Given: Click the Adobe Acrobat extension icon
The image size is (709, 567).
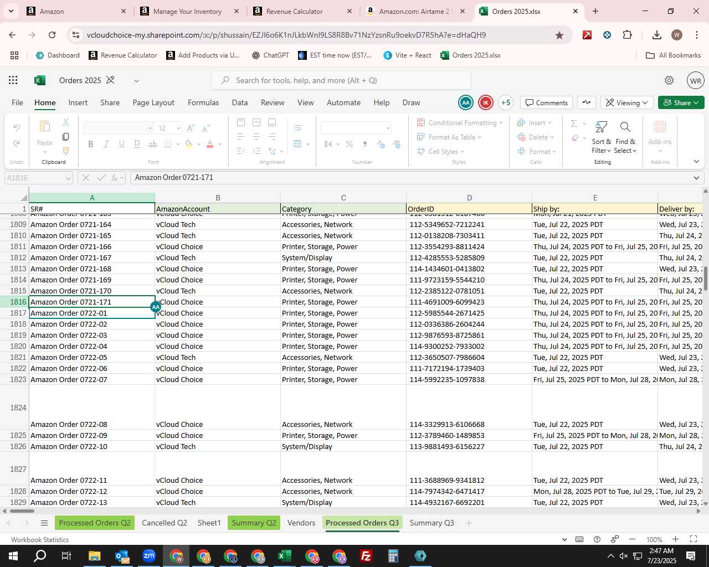Looking at the screenshot, I should click(x=587, y=35).
